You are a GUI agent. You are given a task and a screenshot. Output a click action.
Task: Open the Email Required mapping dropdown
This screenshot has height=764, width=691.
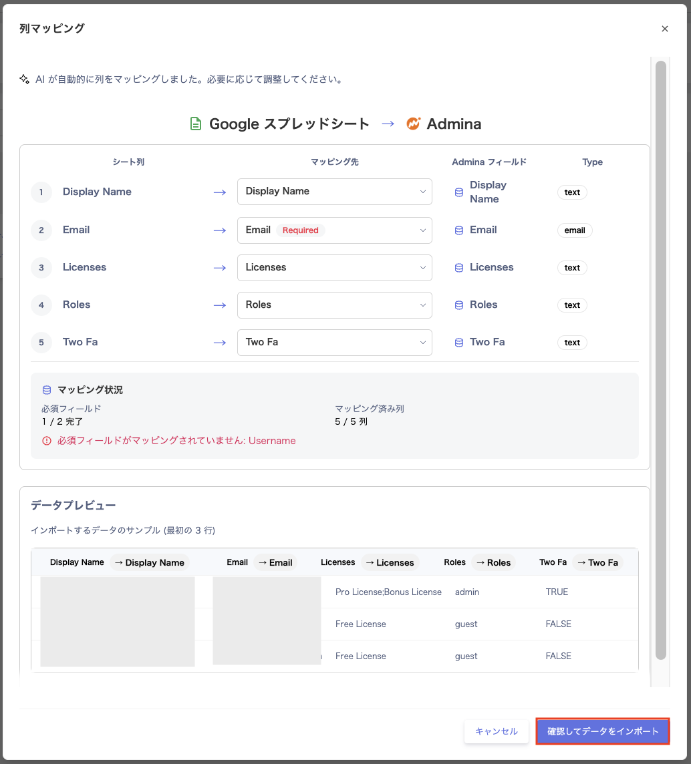[334, 230]
